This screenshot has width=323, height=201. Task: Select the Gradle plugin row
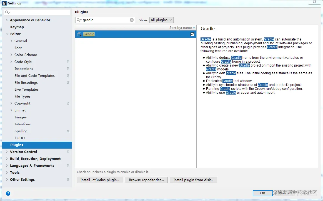pyautogui.click(x=136, y=34)
